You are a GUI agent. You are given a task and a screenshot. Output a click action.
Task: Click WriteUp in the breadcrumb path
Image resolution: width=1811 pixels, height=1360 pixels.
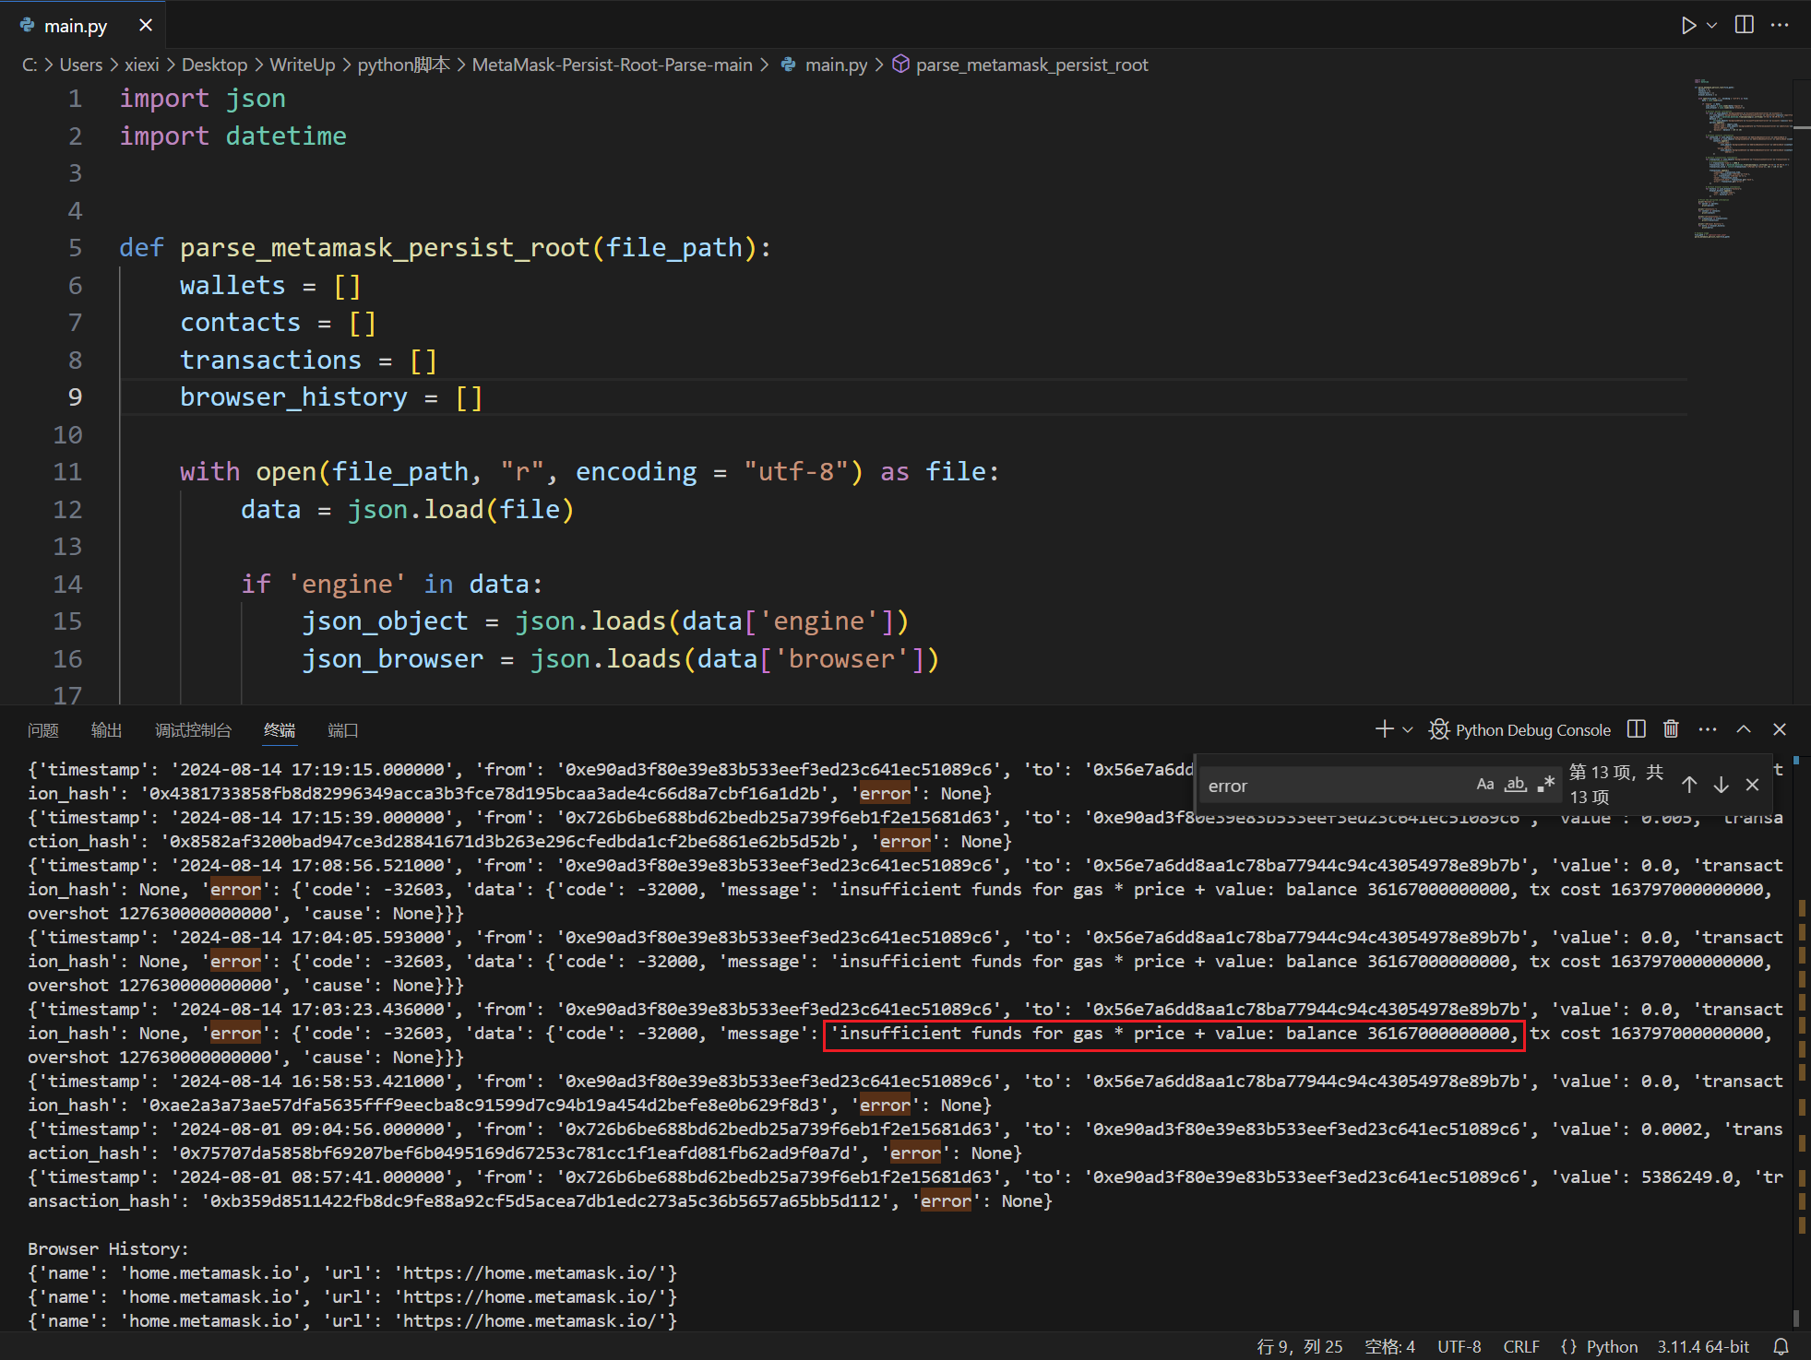click(x=303, y=65)
